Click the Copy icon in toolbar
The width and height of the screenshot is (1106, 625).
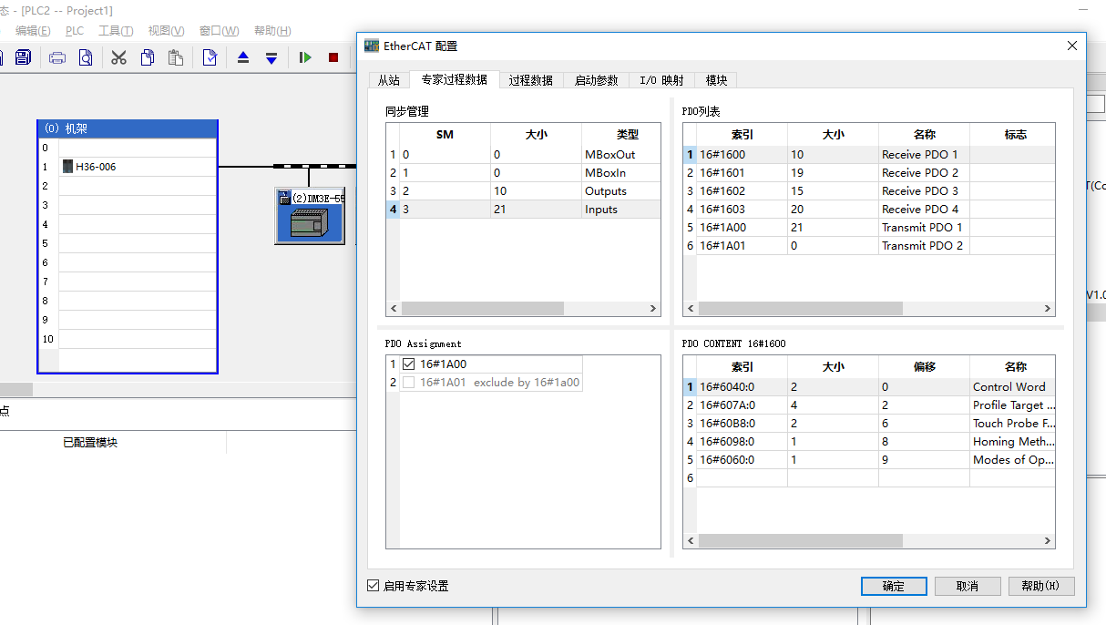click(x=147, y=57)
